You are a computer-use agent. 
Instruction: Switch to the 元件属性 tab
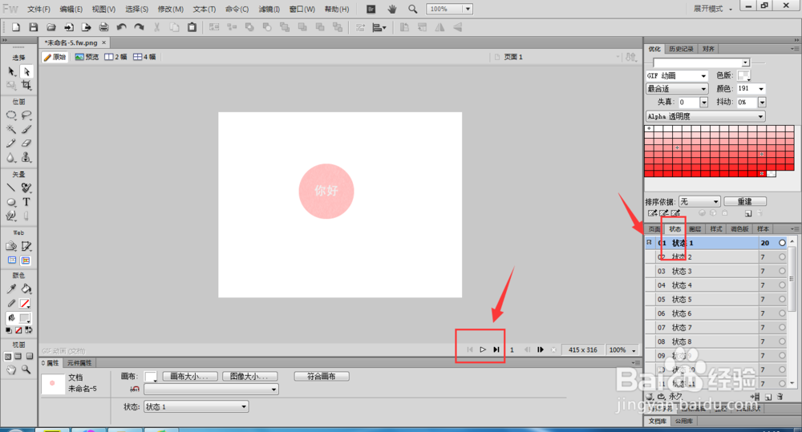pyautogui.click(x=79, y=363)
